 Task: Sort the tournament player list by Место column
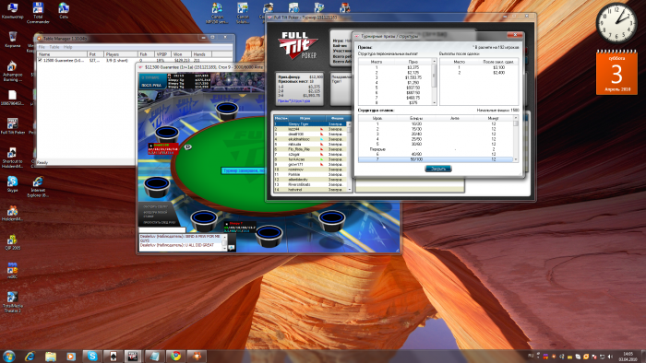(281, 119)
